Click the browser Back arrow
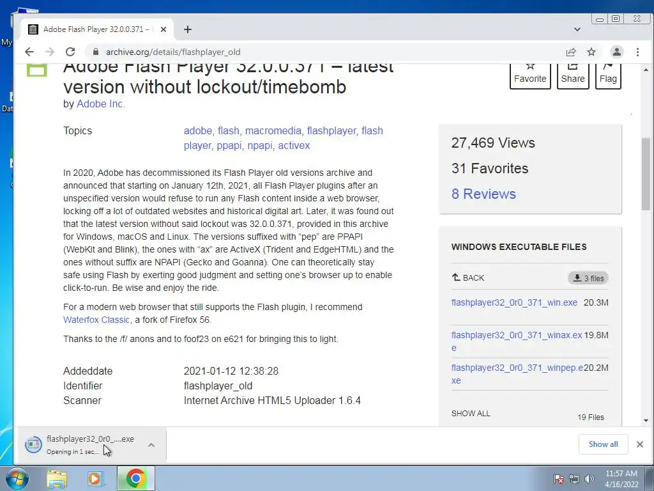Image resolution: width=654 pixels, height=491 pixels. (x=29, y=52)
